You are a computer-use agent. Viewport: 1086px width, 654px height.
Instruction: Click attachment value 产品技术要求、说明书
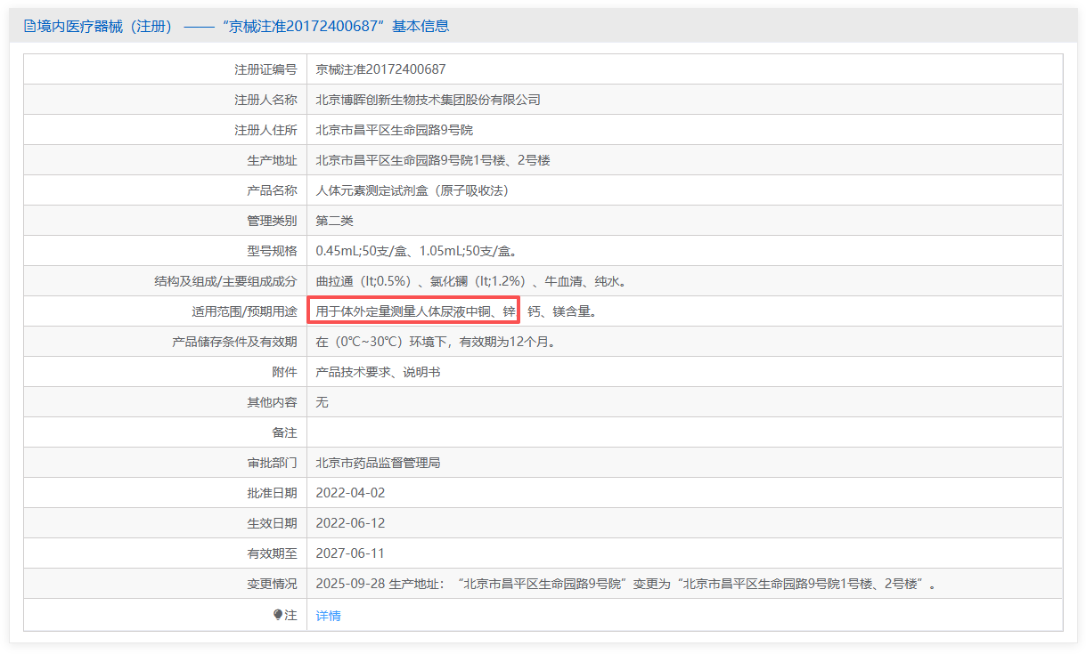[x=378, y=372]
